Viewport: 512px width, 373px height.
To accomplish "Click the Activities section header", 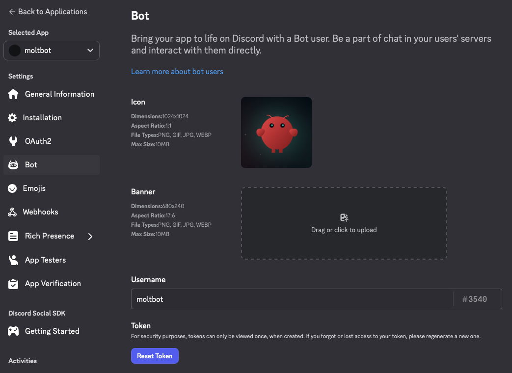I will pos(23,361).
